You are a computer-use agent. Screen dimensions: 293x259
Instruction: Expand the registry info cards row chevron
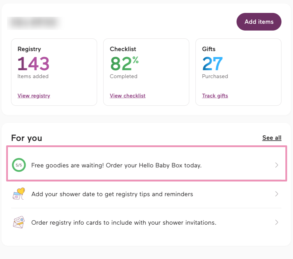point(276,222)
